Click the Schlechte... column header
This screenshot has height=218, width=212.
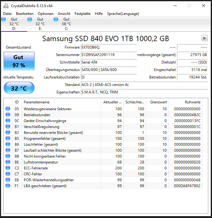[135, 102]
